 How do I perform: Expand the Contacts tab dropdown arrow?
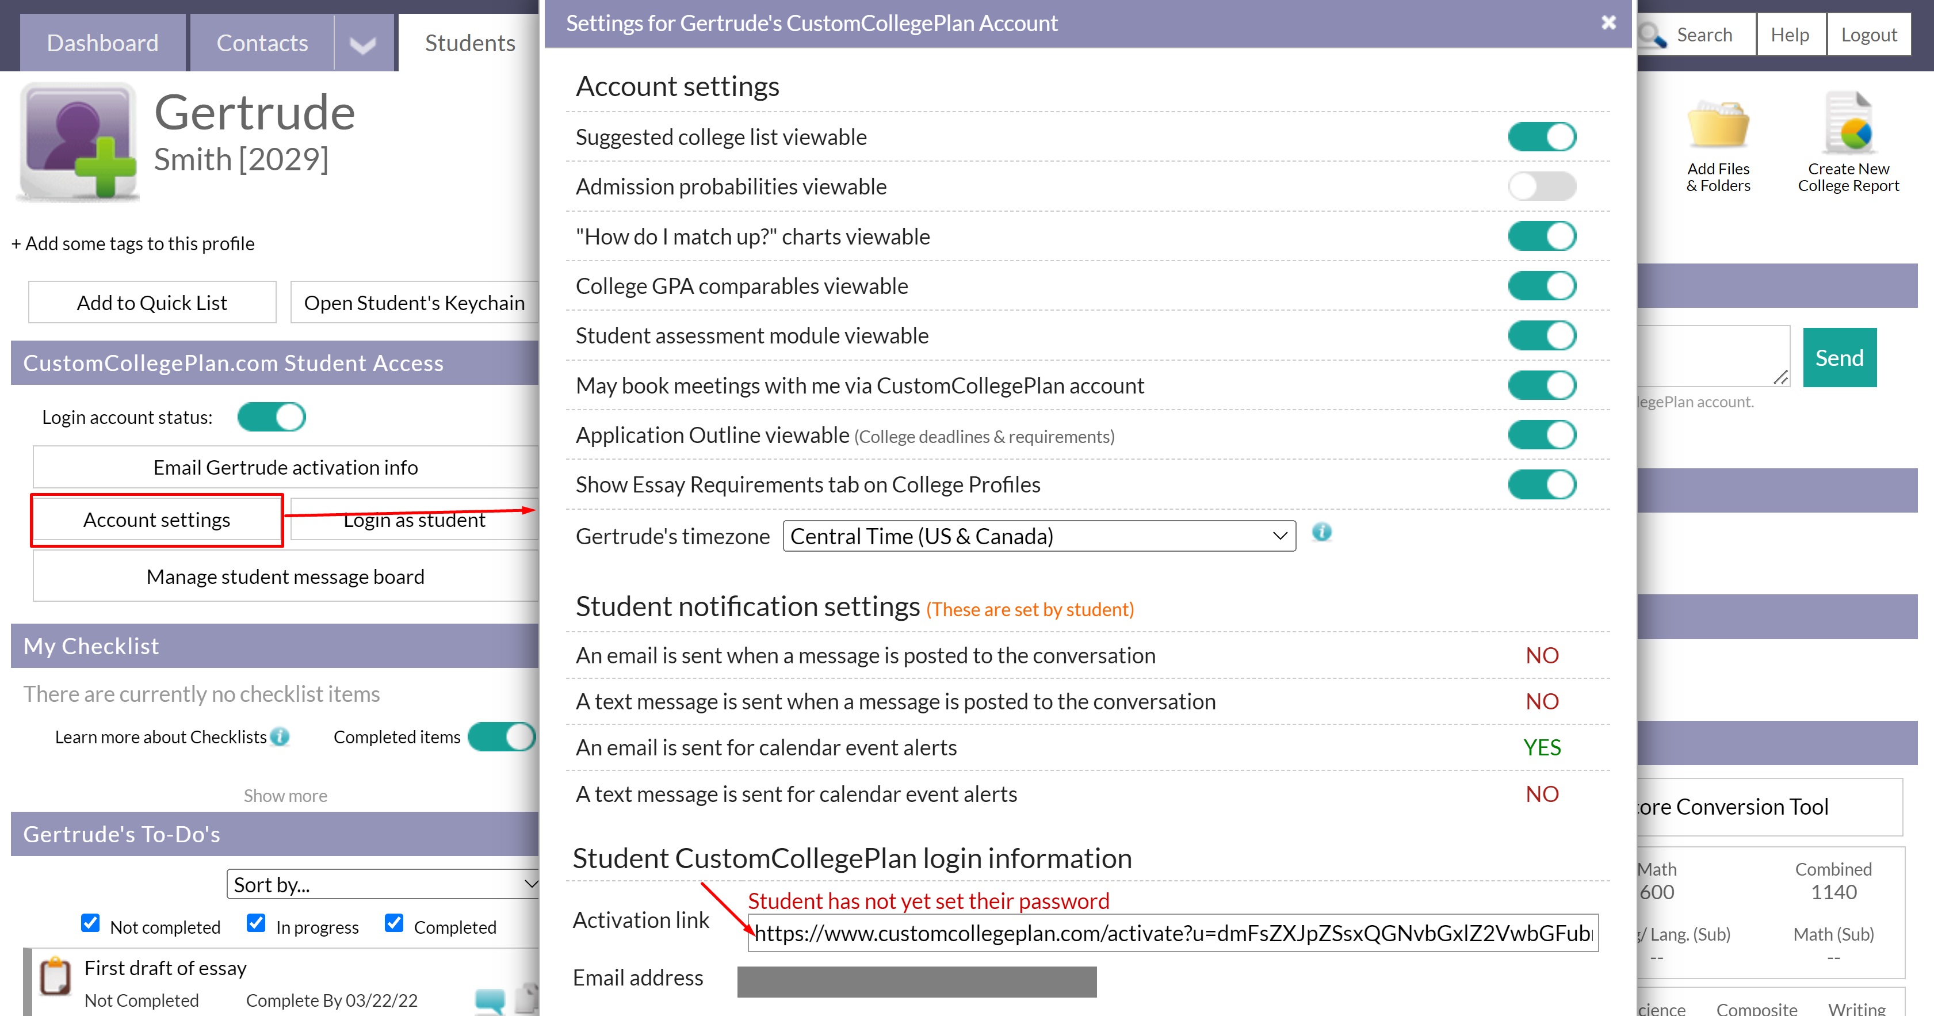[364, 44]
